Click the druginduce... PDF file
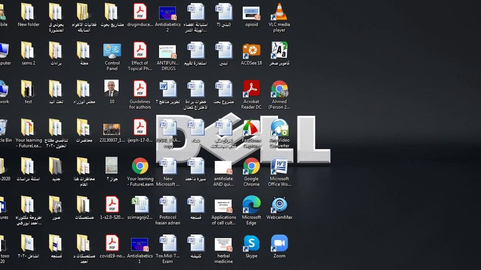The image size is (481, 270). [140, 15]
